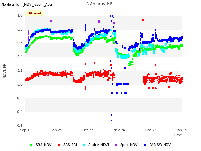Click the 0.4 y-axis tick label
The height and width of the screenshot is (151, 201).
point(20,57)
